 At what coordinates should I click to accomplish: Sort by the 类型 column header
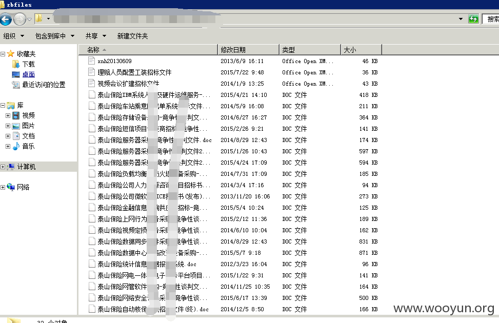coord(310,50)
